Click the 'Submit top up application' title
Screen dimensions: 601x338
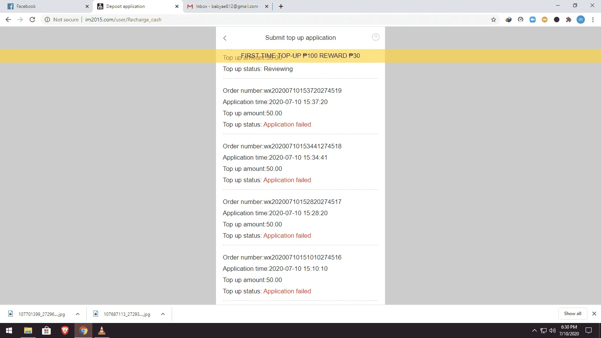tap(300, 38)
